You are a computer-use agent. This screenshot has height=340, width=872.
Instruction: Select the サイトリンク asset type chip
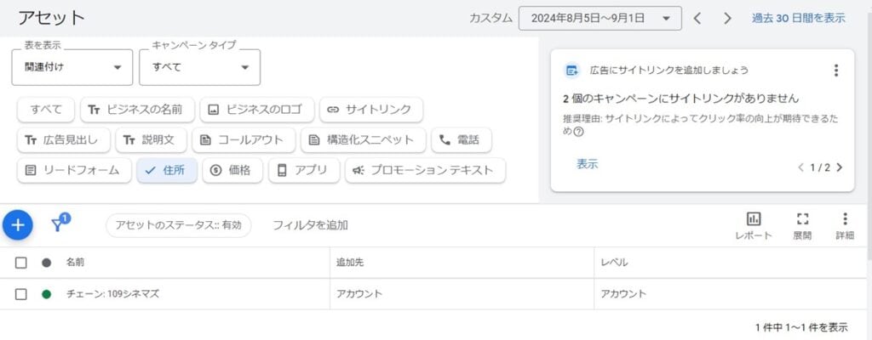371,110
